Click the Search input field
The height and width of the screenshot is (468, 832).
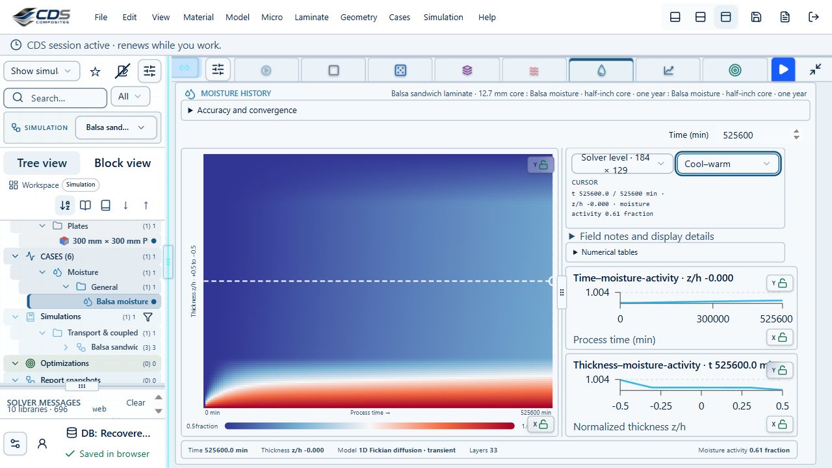click(x=55, y=98)
